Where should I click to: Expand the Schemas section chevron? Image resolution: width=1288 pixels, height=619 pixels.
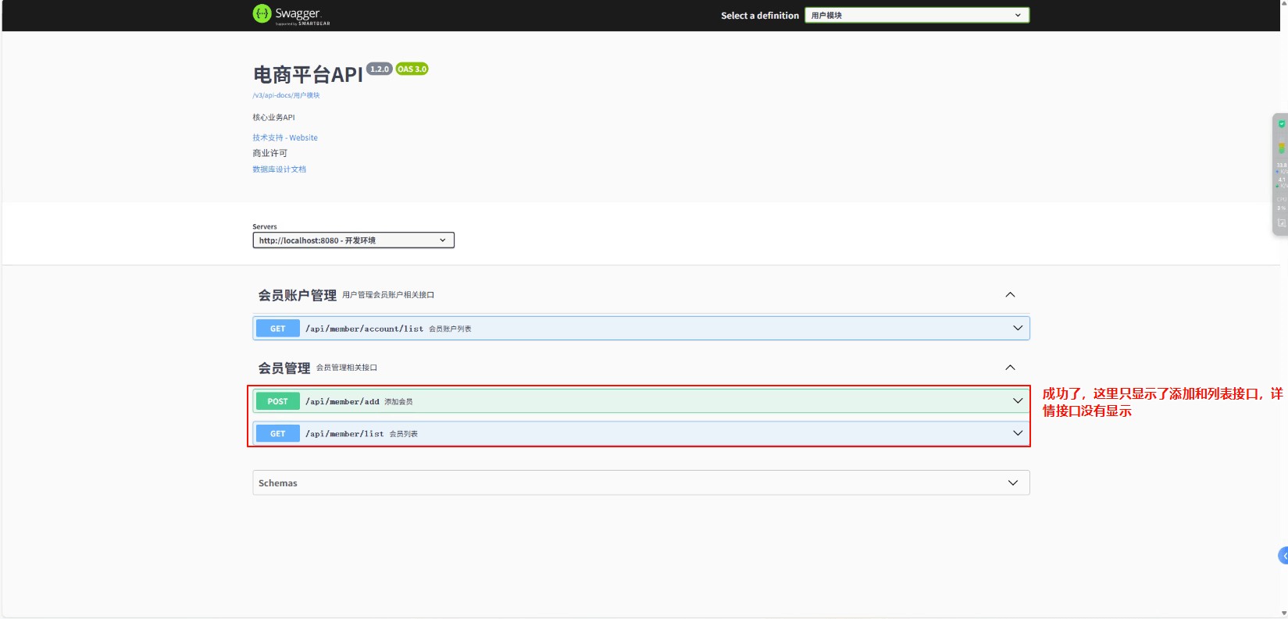pyautogui.click(x=1013, y=483)
